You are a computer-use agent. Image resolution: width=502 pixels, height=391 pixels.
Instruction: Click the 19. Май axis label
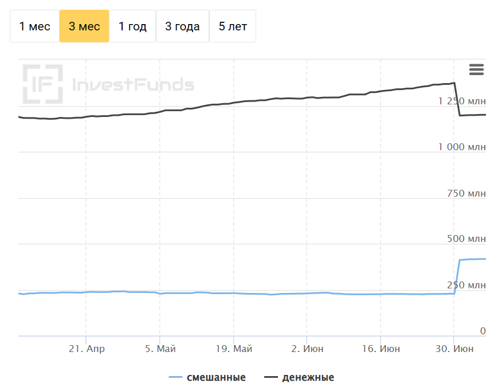pos(234,349)
